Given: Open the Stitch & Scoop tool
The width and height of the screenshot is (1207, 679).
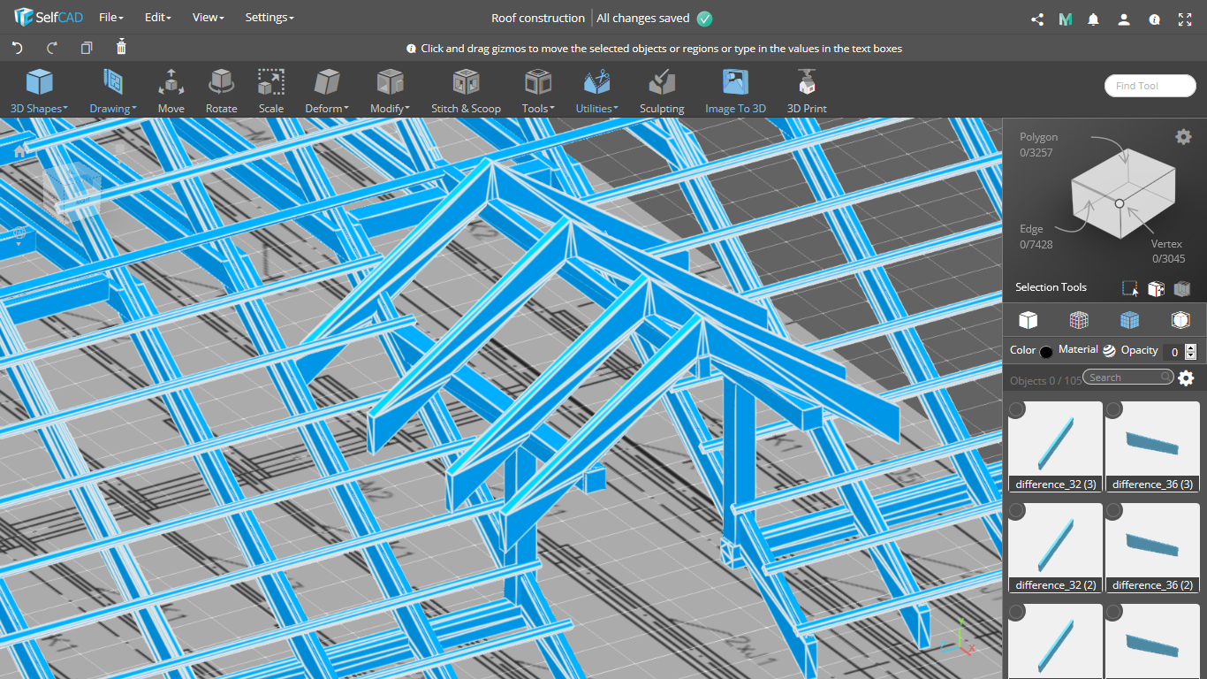Looking at the screenshot, I should tap(466, 91).
